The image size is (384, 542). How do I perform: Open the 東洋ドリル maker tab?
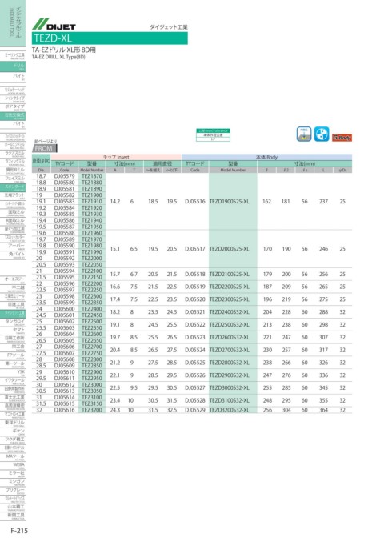click(x=13, y=423)
